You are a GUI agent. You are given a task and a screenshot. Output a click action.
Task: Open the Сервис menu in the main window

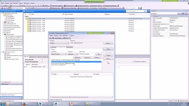[21, 3]
